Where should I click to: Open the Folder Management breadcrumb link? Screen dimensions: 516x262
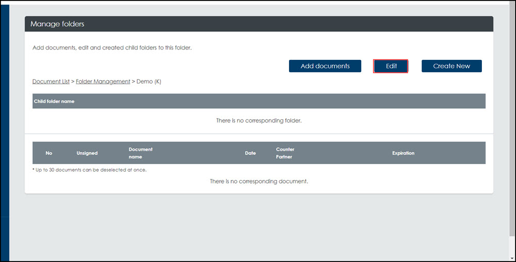click(x=103, y=81)
